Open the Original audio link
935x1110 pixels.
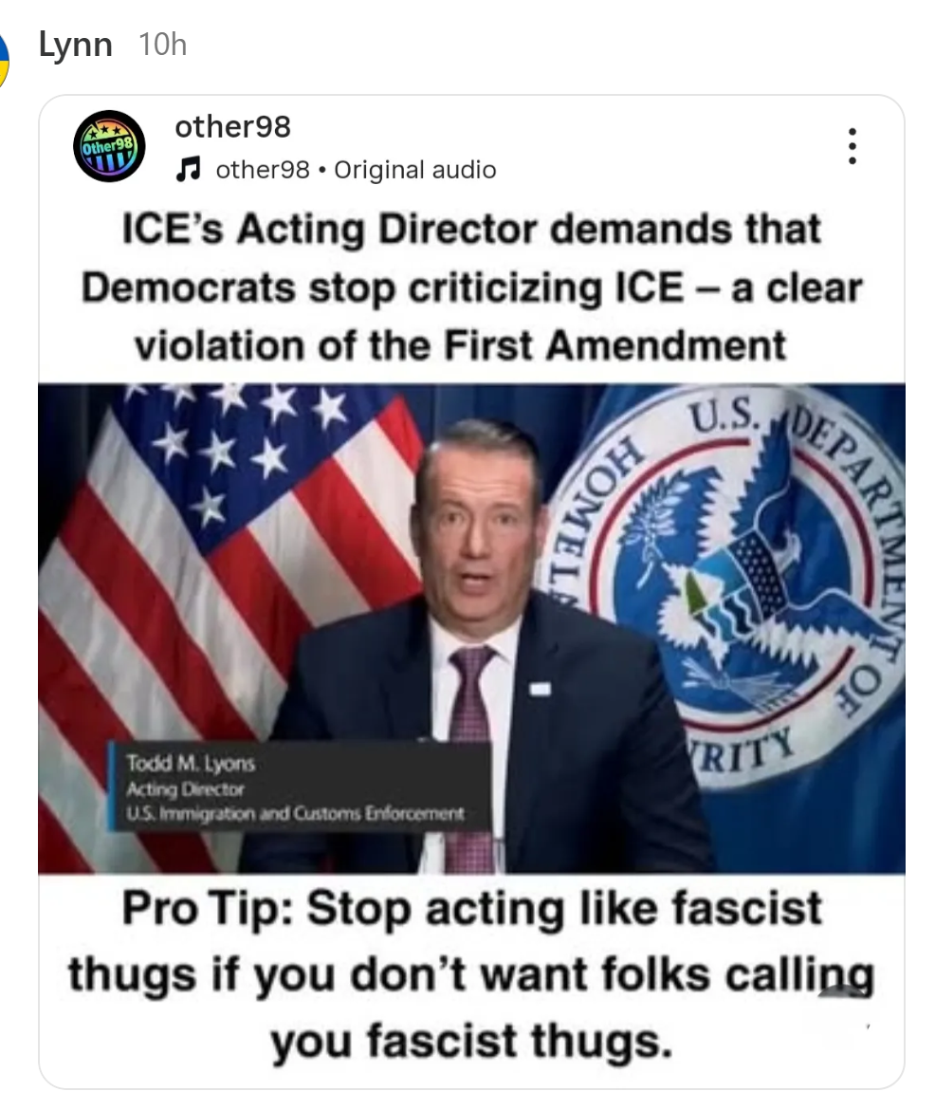click(x=414, y=170)
